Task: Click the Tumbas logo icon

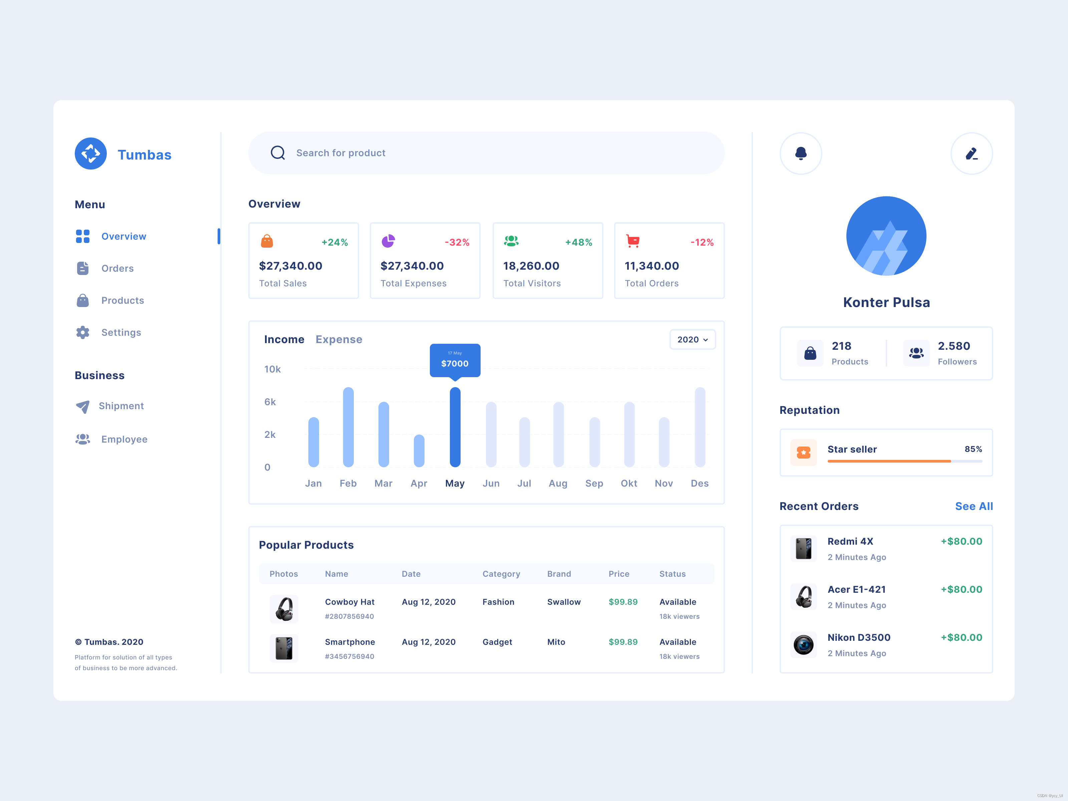Action: tap(91, 154)
